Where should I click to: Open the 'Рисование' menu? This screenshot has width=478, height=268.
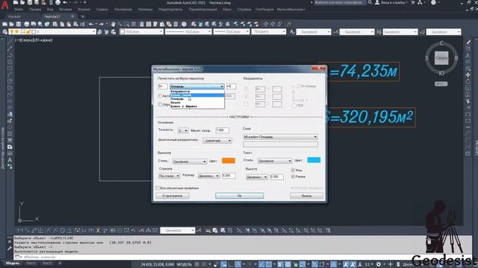[122, 10]
